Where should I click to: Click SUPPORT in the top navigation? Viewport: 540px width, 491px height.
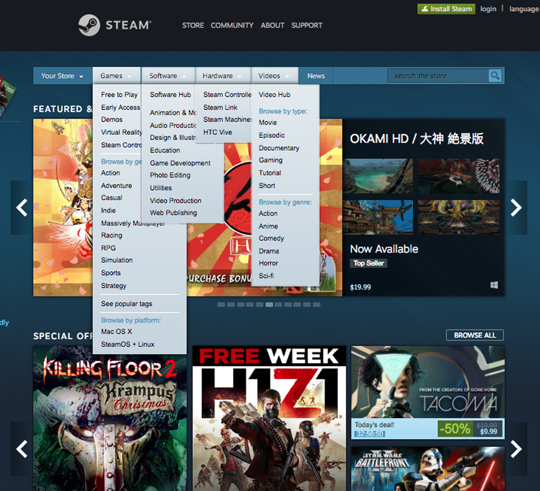click(x=307, y=25)
